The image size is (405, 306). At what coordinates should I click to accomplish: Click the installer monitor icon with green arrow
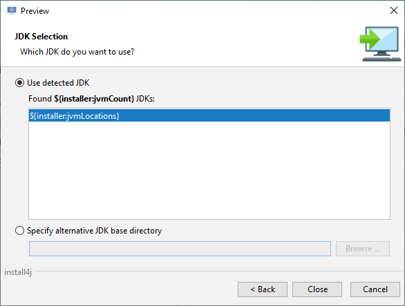click(380, 44)
